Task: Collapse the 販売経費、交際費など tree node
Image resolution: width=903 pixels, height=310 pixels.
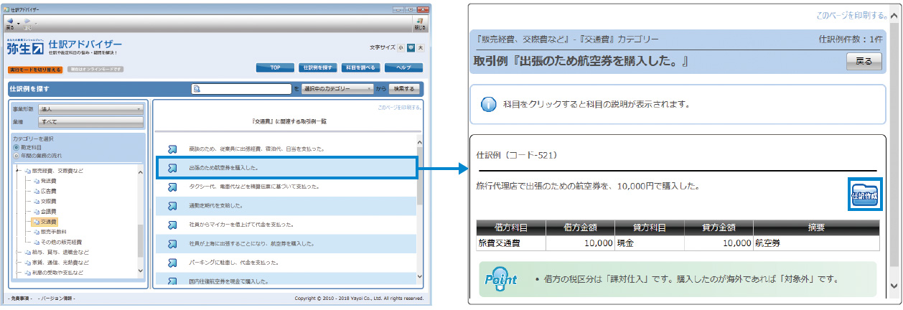Action: coord(17,172)
